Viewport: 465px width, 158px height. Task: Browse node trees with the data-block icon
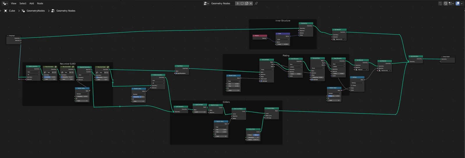(206, 3)
